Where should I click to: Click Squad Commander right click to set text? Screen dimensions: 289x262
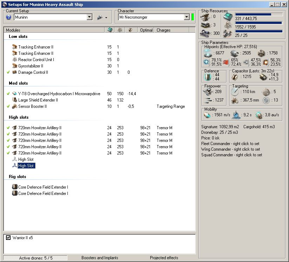231,155
